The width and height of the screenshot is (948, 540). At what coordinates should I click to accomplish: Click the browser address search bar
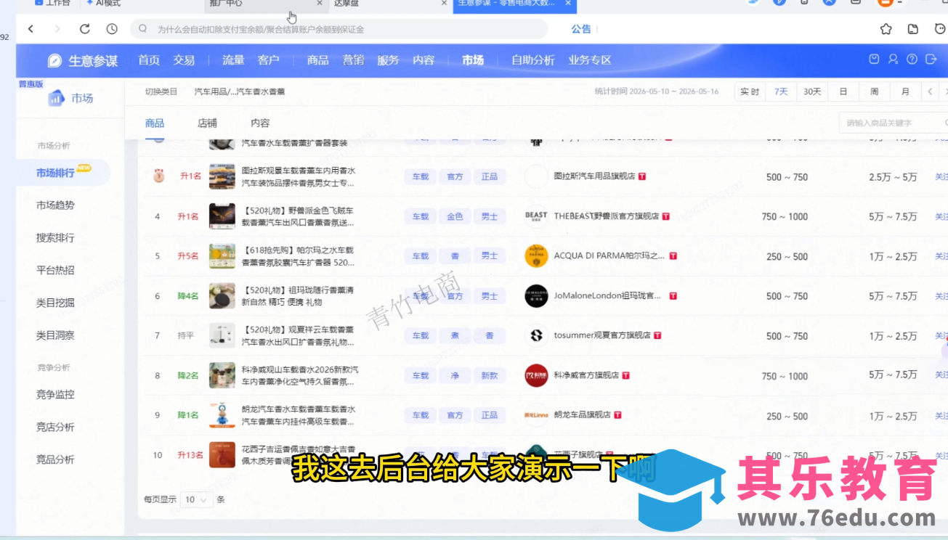tap(339, 29)
